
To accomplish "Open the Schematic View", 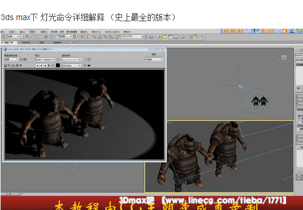I will click(x=176, y=37).
